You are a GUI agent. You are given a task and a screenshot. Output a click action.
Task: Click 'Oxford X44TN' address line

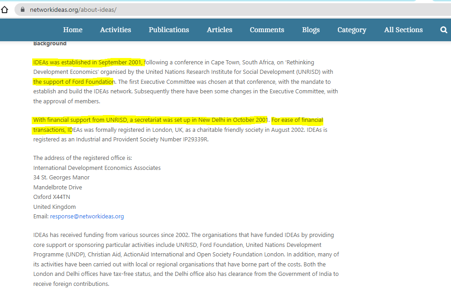(x=52, y=197)
